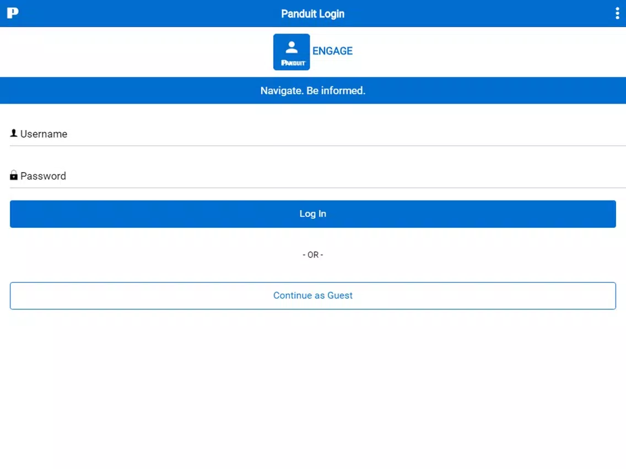Click the Panduit P logo in header
Screen dimensions: 626x469
click(13, 13)
